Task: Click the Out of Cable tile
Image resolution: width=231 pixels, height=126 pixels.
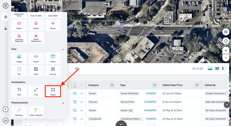Action: coord(36,15)
